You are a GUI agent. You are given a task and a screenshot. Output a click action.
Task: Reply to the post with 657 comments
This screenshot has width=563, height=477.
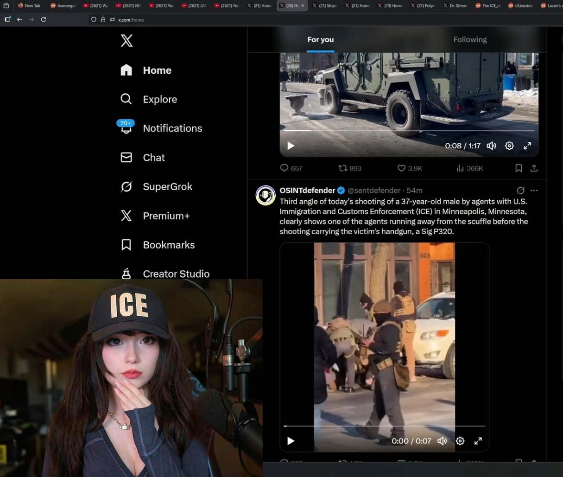291,168
